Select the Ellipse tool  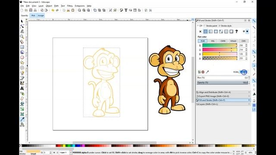(x=22, y=57)
